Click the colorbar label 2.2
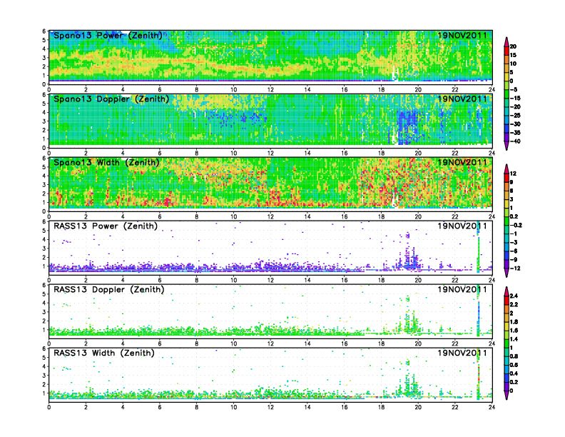This screenshot has width=565, height=437. 514,305
